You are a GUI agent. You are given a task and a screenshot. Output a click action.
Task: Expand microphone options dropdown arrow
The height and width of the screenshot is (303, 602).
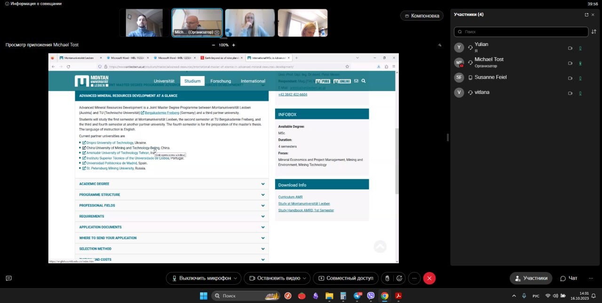236,278
